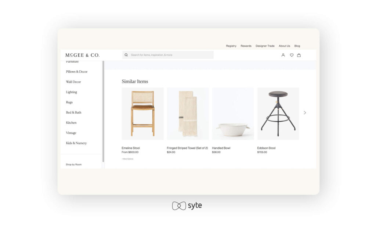This screenshot has width=376, height=229.
Task: Open the Rugs category
Action: 69,102
